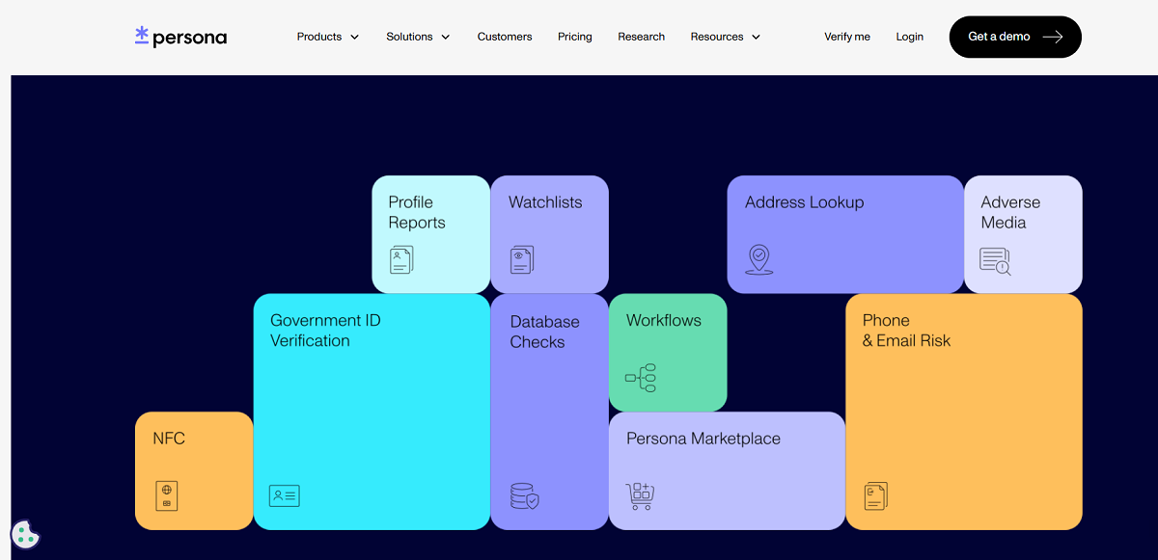Click the Watchlists eye document icon
Image resolution: width=1158 pixels, height=560 pixels.
[x=522, y=259]
